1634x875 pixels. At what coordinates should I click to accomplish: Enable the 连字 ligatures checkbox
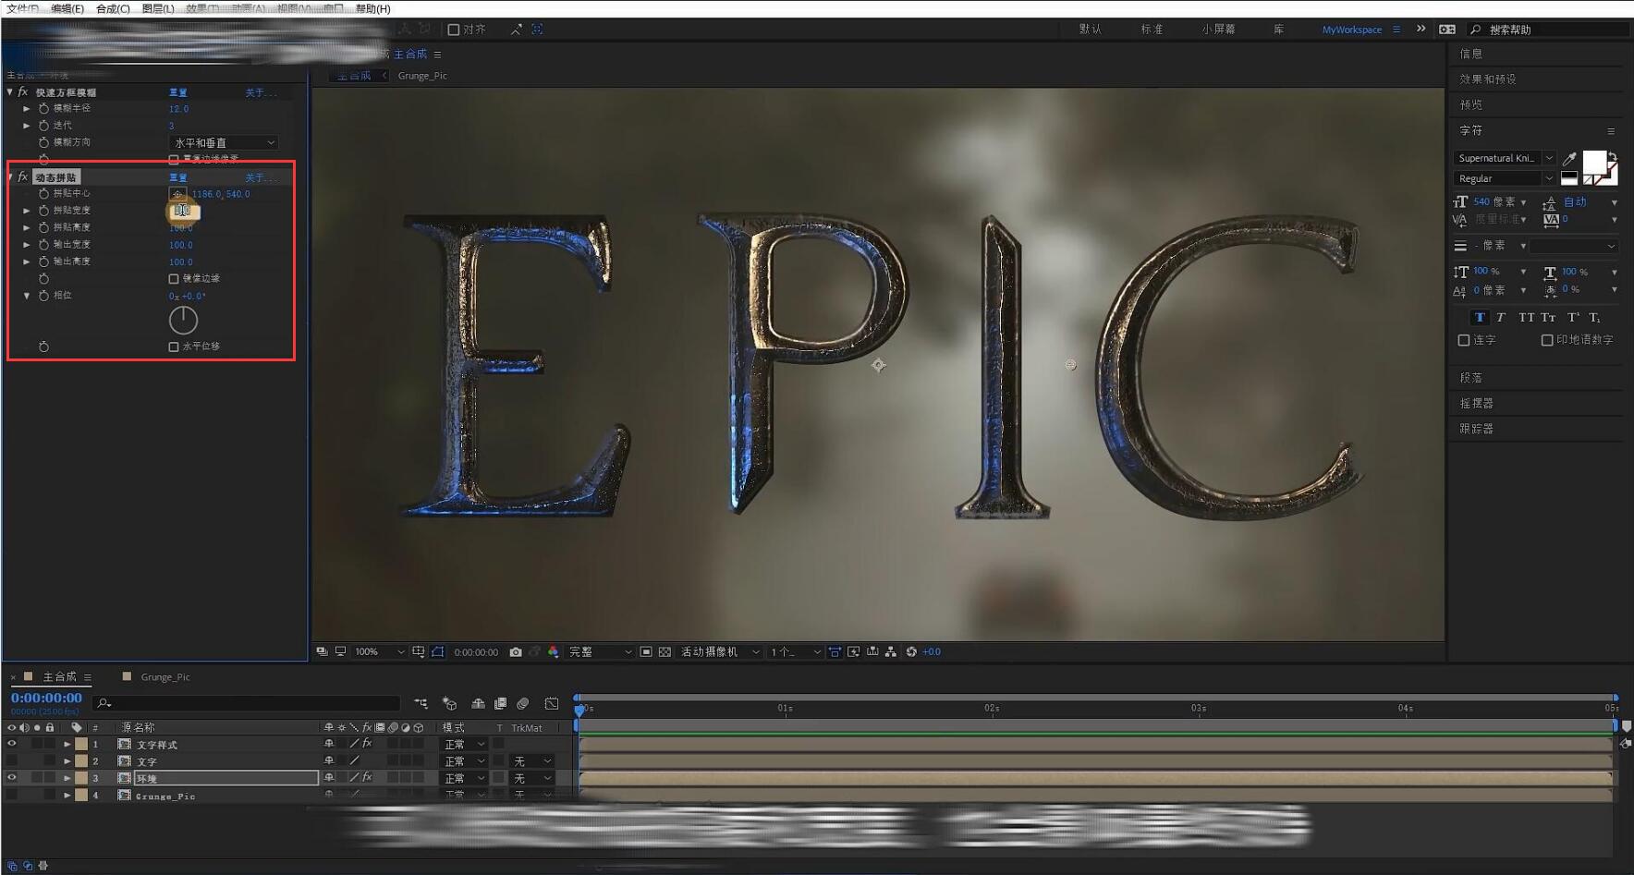tap(1464, 340)
